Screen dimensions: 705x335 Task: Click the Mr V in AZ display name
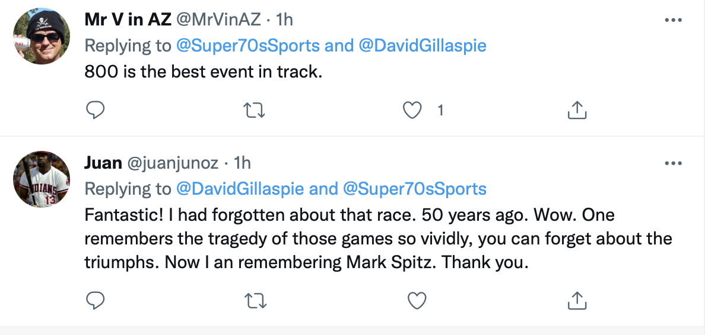point(128,20)
